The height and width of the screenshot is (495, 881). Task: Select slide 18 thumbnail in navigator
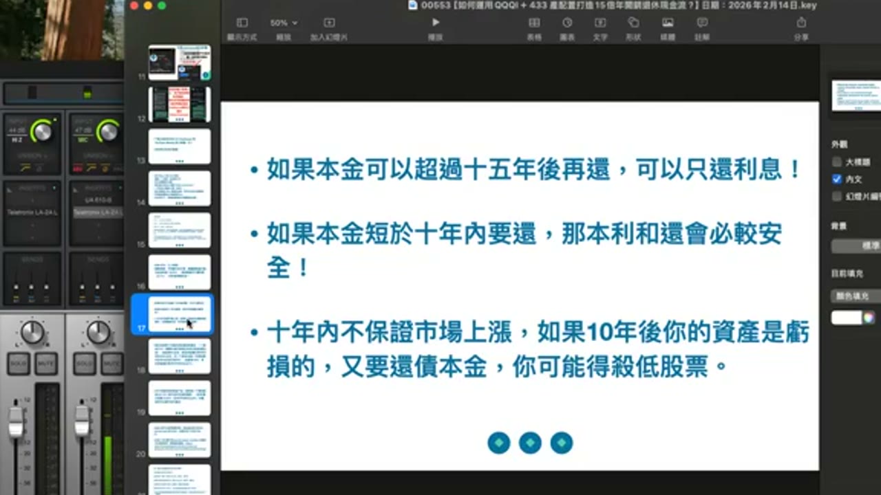click(180, 356)
